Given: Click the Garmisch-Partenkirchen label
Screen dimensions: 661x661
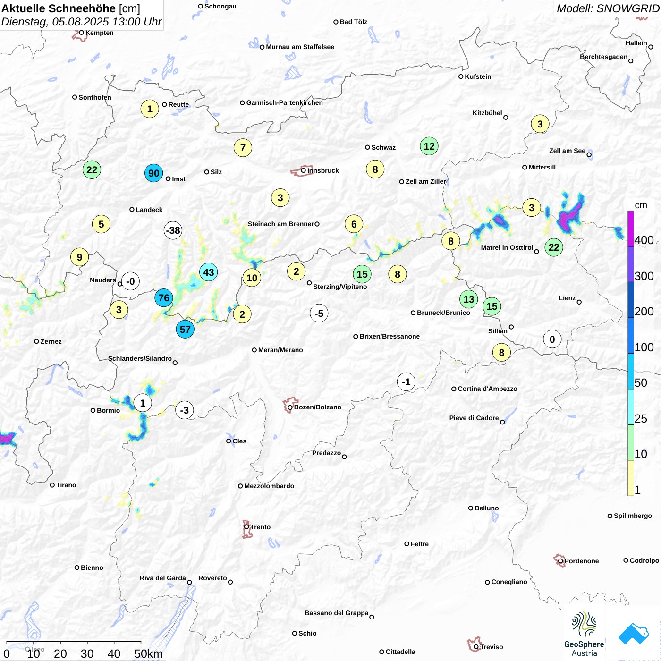Looking at the screenshot, I should click(x=285, y=102).
